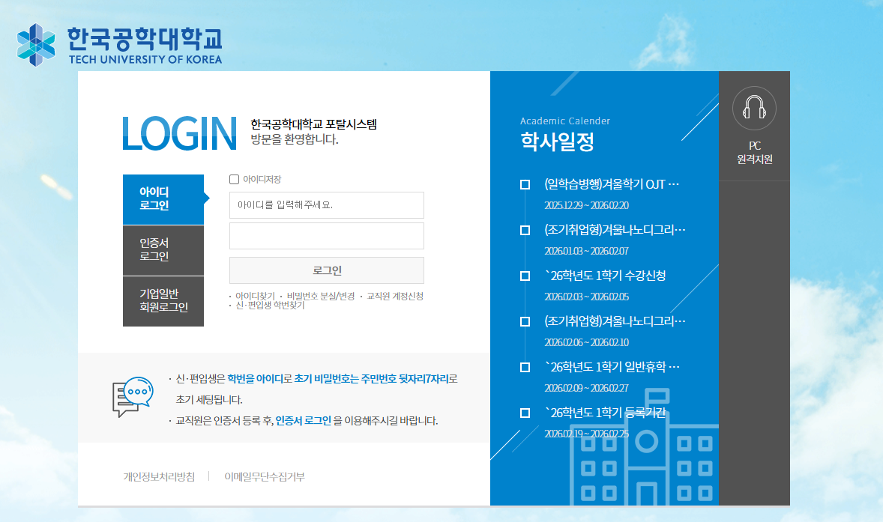Screen dimensions: 883x522
Task: Click the bullet square beside 일반휴학
Action: pyautogui.click(x=525, y=367)
